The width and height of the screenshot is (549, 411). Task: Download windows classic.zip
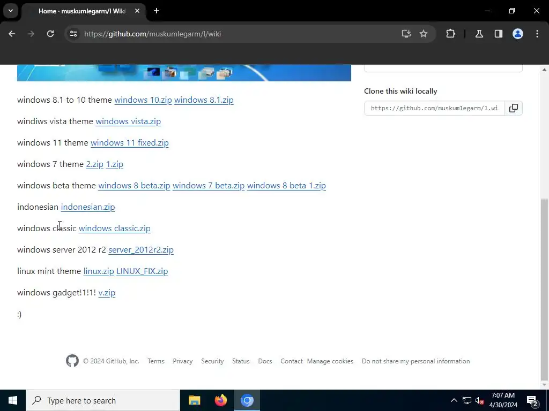(115, 228)
